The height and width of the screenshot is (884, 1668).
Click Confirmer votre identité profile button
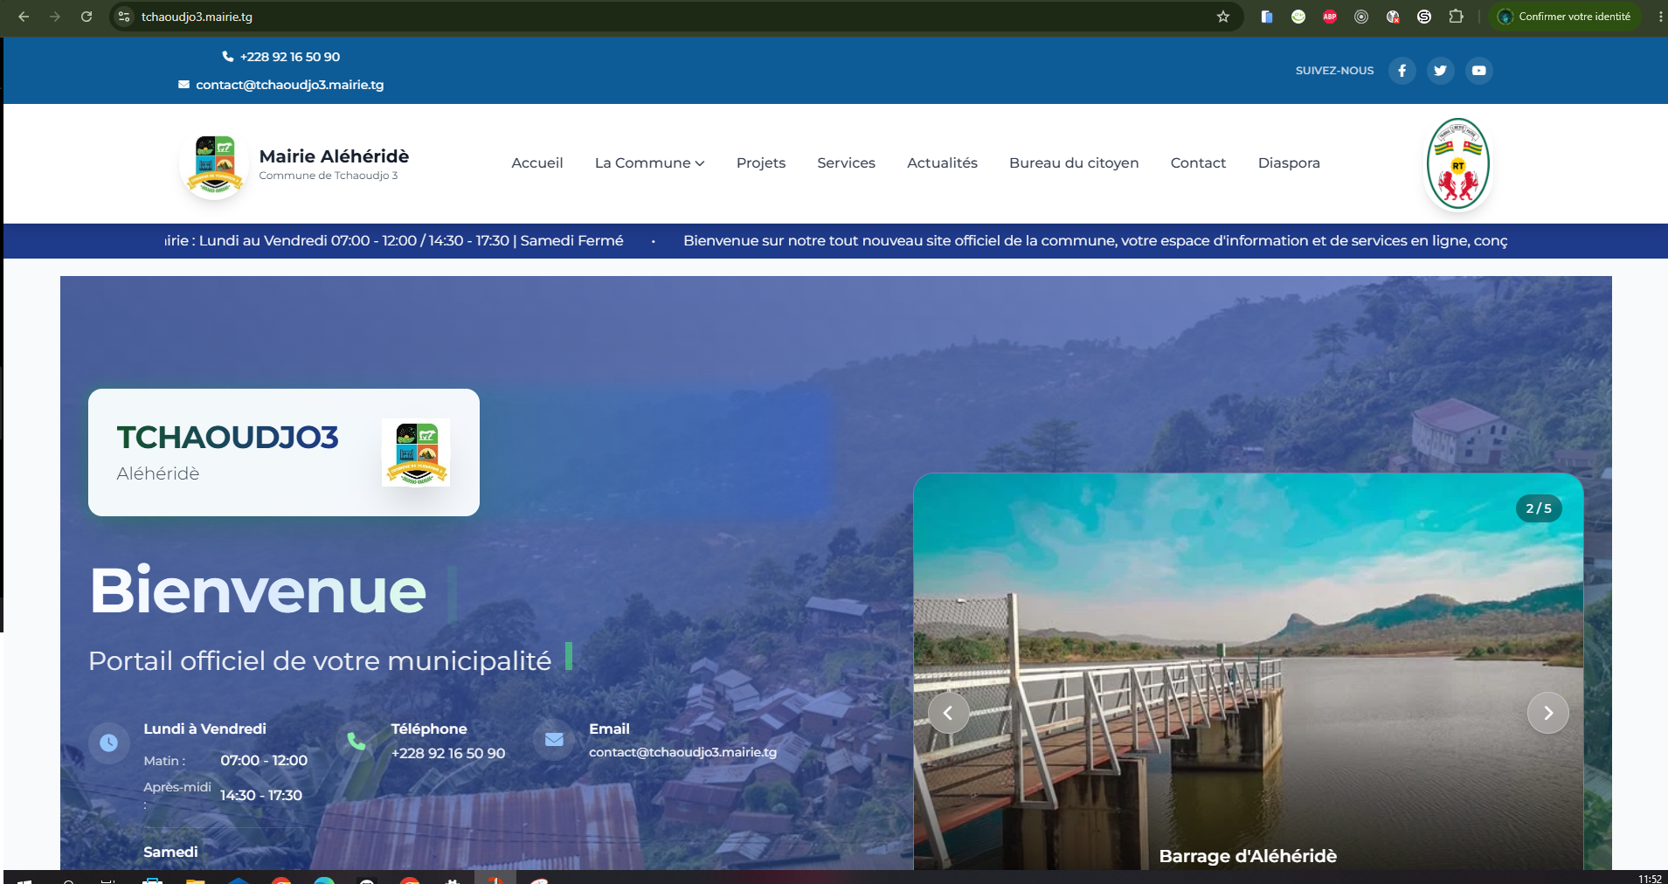click(x=1565, y=17)
